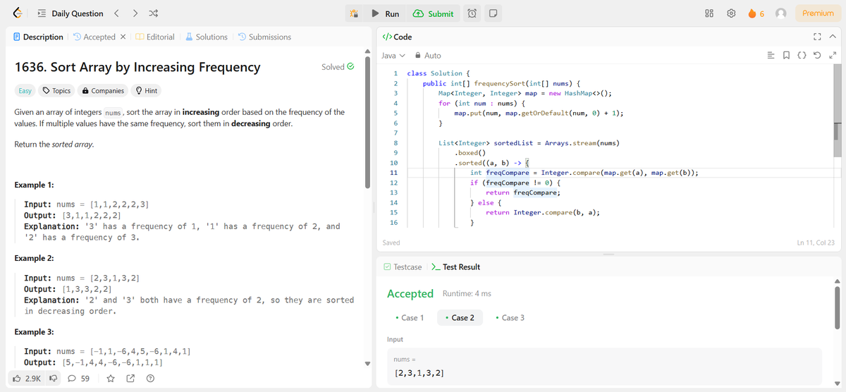This screenshot has width=846, height=392.
Task: Open the user profile avatar
Action: [x=780, y=13]
